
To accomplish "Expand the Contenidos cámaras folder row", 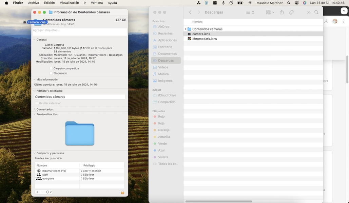I will tap(186, 29).
